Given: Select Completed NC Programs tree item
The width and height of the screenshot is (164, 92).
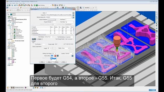Looking at the screenshot, I should pyautogui.click(x=17, y=22).
